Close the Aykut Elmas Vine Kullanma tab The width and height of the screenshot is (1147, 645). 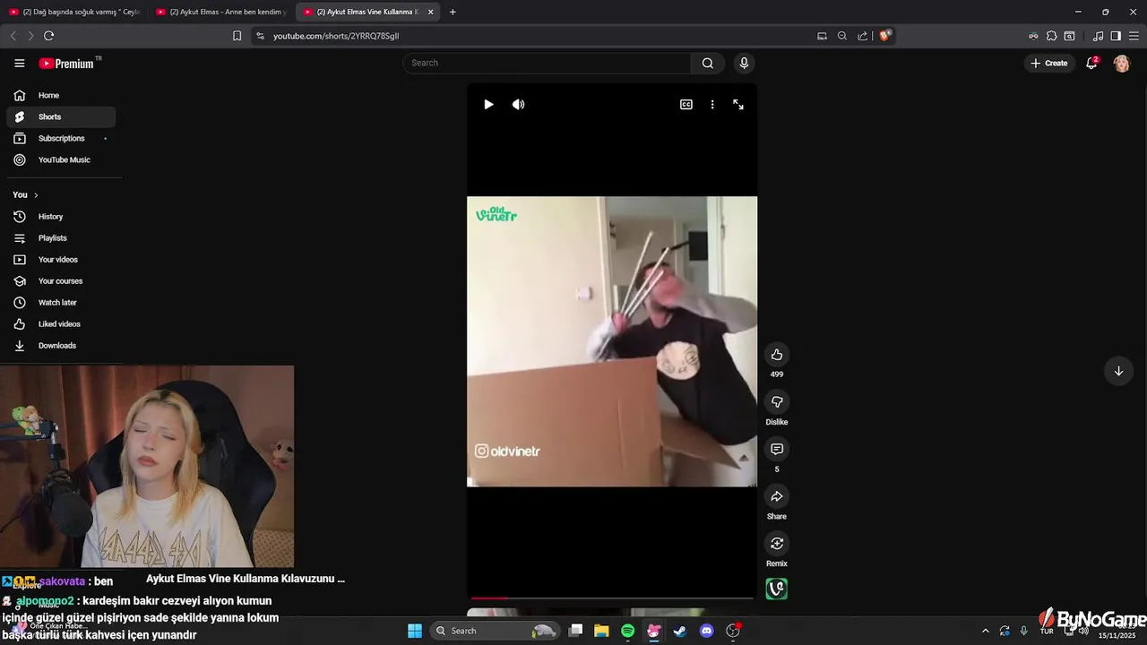click(431, 12)
